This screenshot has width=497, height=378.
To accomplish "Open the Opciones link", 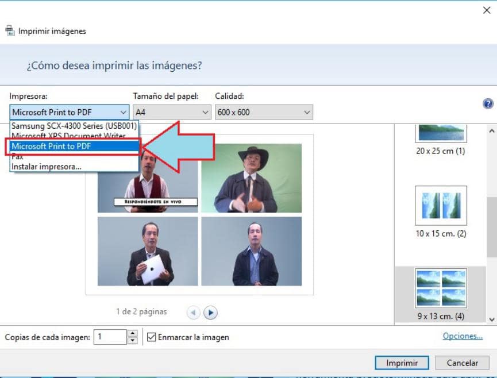I will tap(462, 335).
